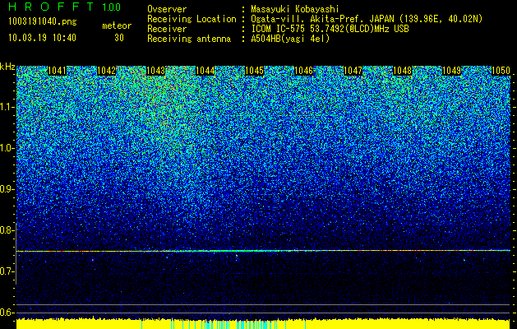Click the 1041 time marker

(x=57, y=71)
